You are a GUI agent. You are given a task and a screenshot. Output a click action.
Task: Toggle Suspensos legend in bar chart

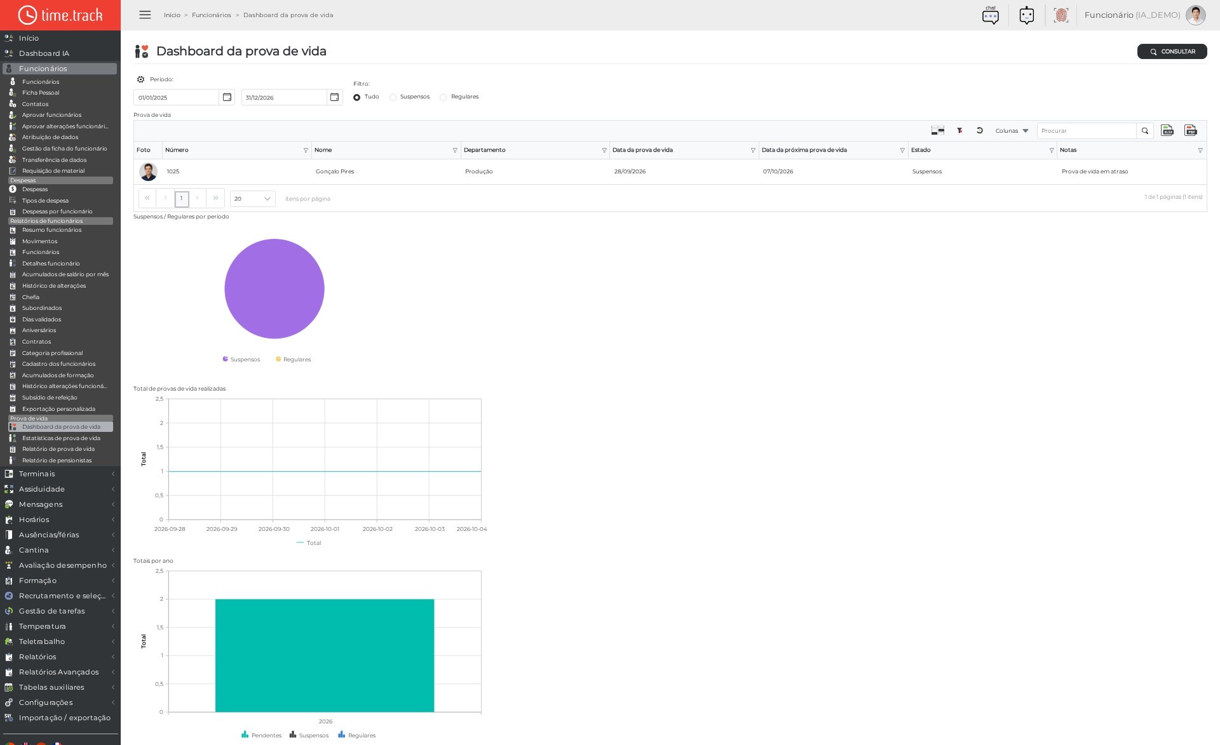click(x=309, y=735)
